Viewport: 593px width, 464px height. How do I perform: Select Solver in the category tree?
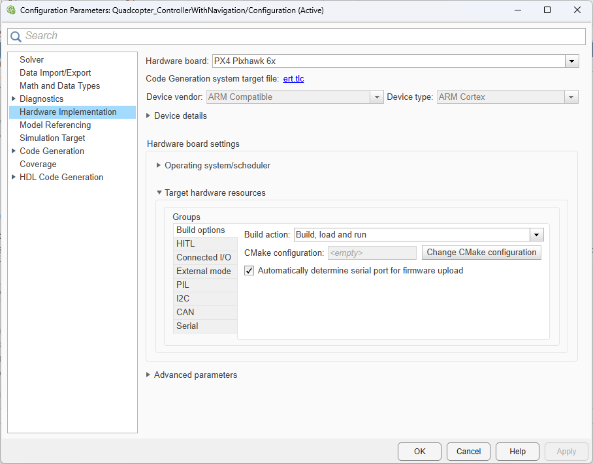(x=32, y=59)
